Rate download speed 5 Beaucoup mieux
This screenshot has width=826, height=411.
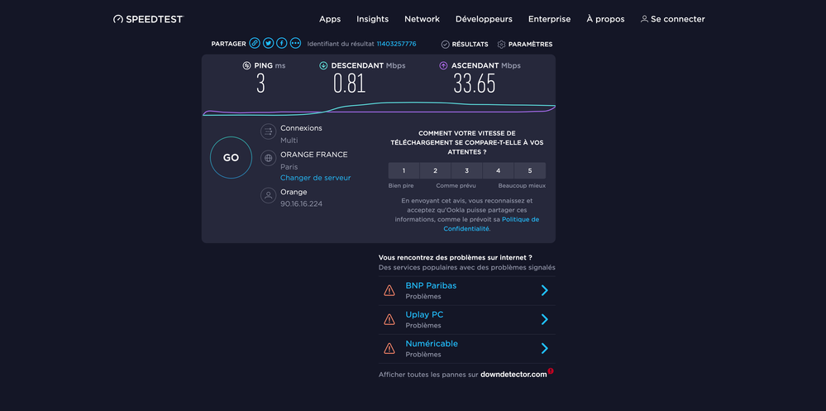tap(530, 170)
